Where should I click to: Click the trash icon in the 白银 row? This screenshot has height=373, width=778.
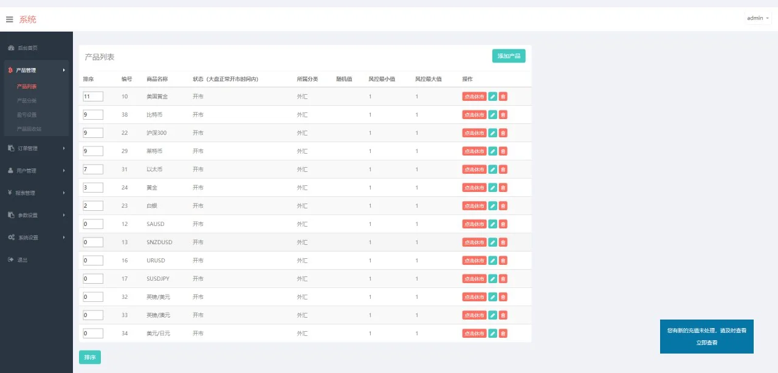(x=503, y=206)
